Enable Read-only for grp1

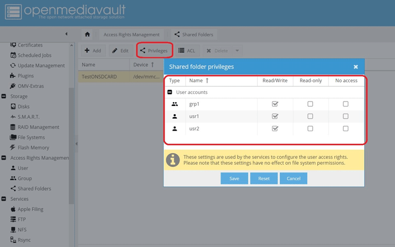pyautogui.click(x=310, y=104)
